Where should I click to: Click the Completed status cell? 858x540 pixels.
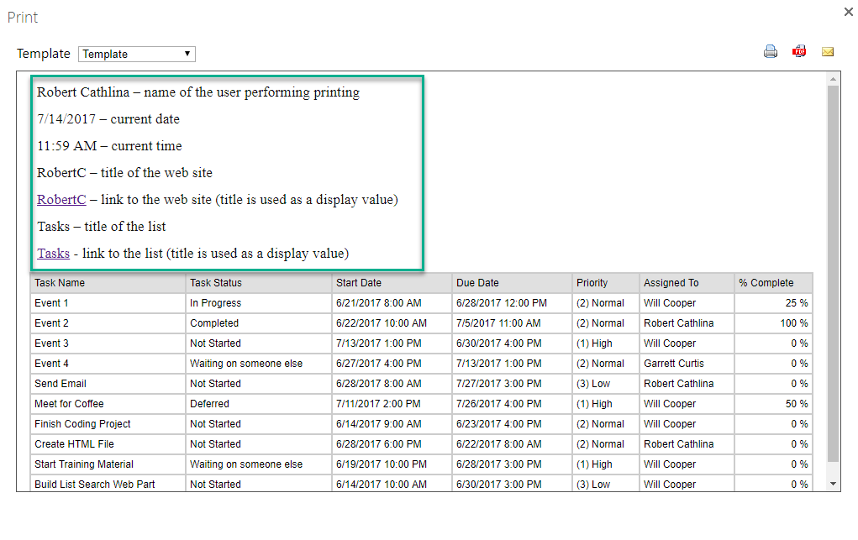coord(259,323)
